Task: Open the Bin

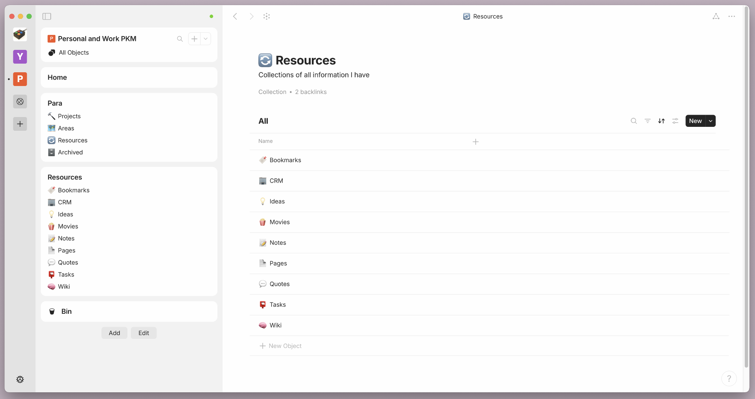Action: (x=129, y=311)
